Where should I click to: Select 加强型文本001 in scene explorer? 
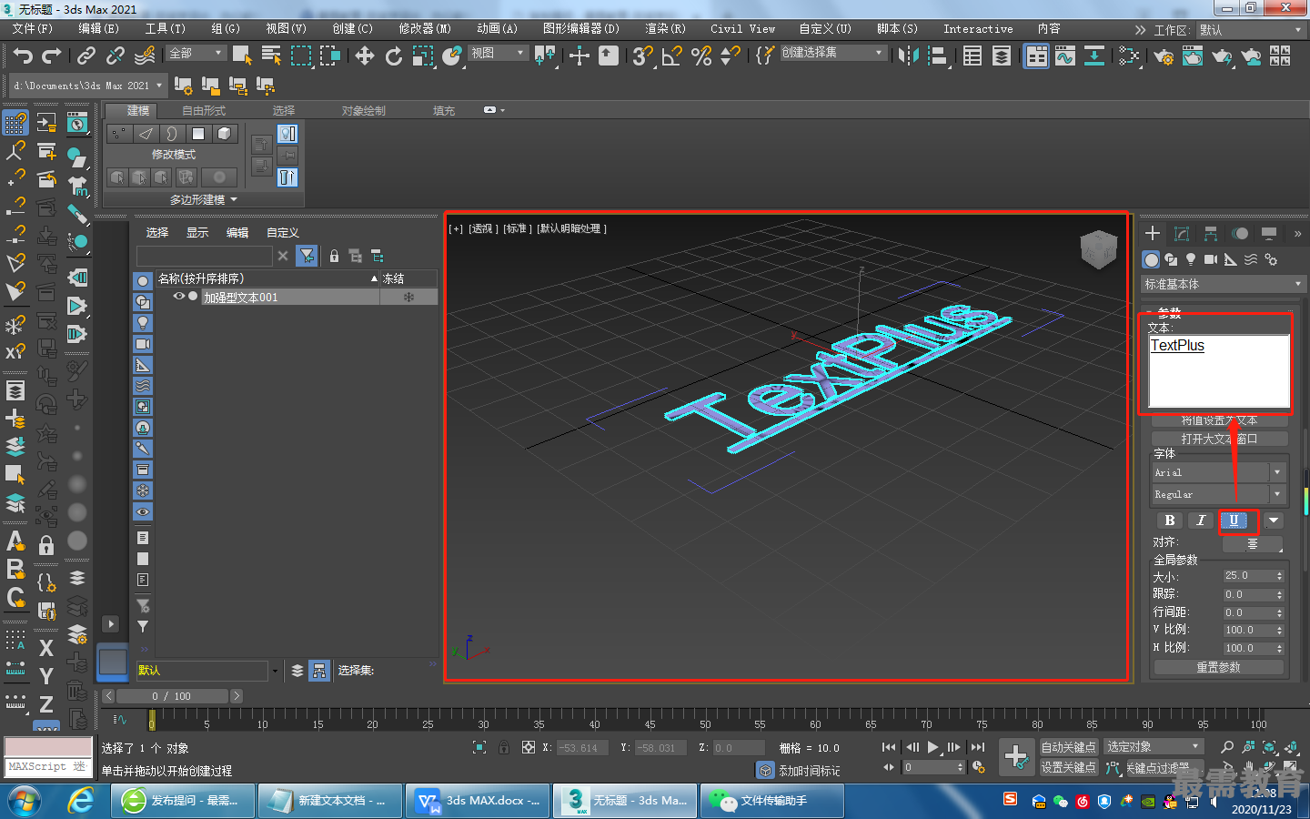240,298
